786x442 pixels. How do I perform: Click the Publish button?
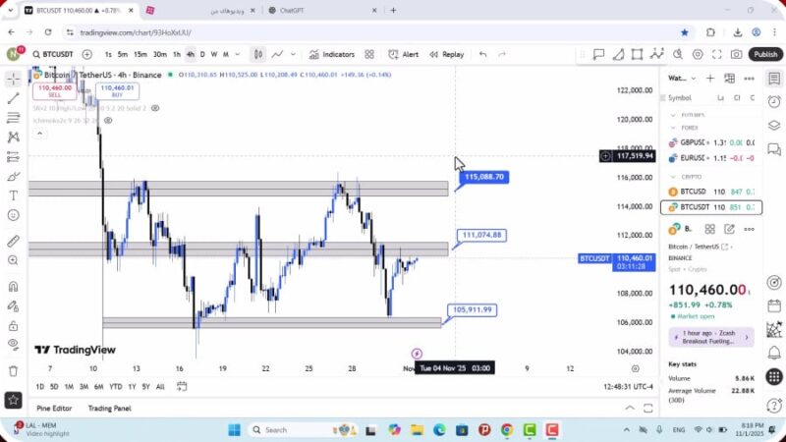(x=765, y=55)
